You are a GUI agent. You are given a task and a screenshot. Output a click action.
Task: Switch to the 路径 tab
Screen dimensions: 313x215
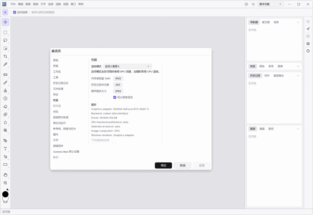[x=271, y=129]
